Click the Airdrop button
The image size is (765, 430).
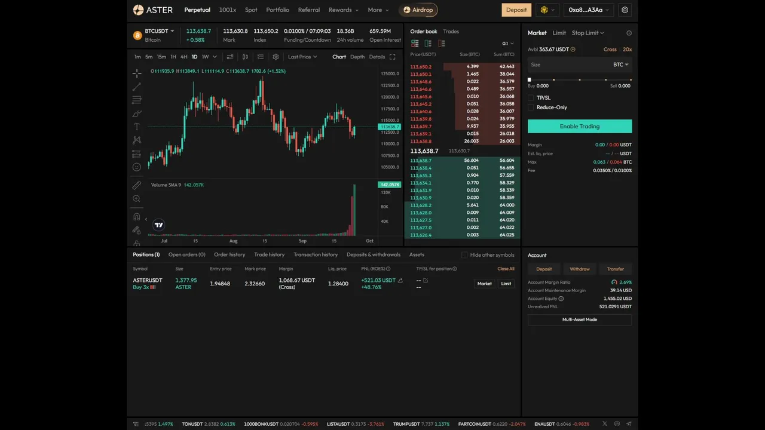[420, 10]
